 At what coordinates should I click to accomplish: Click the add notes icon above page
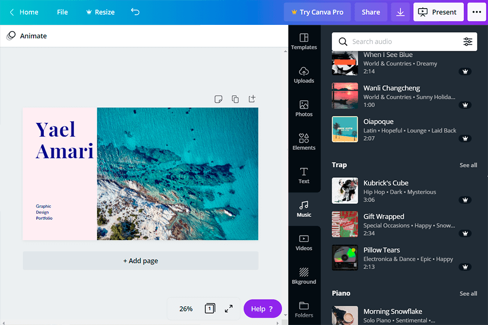coord(218,99)
